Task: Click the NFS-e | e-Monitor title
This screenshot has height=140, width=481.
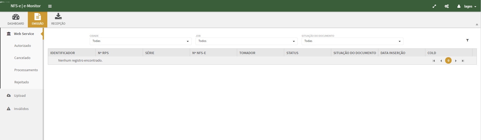Action: click(x=25, y=6)
